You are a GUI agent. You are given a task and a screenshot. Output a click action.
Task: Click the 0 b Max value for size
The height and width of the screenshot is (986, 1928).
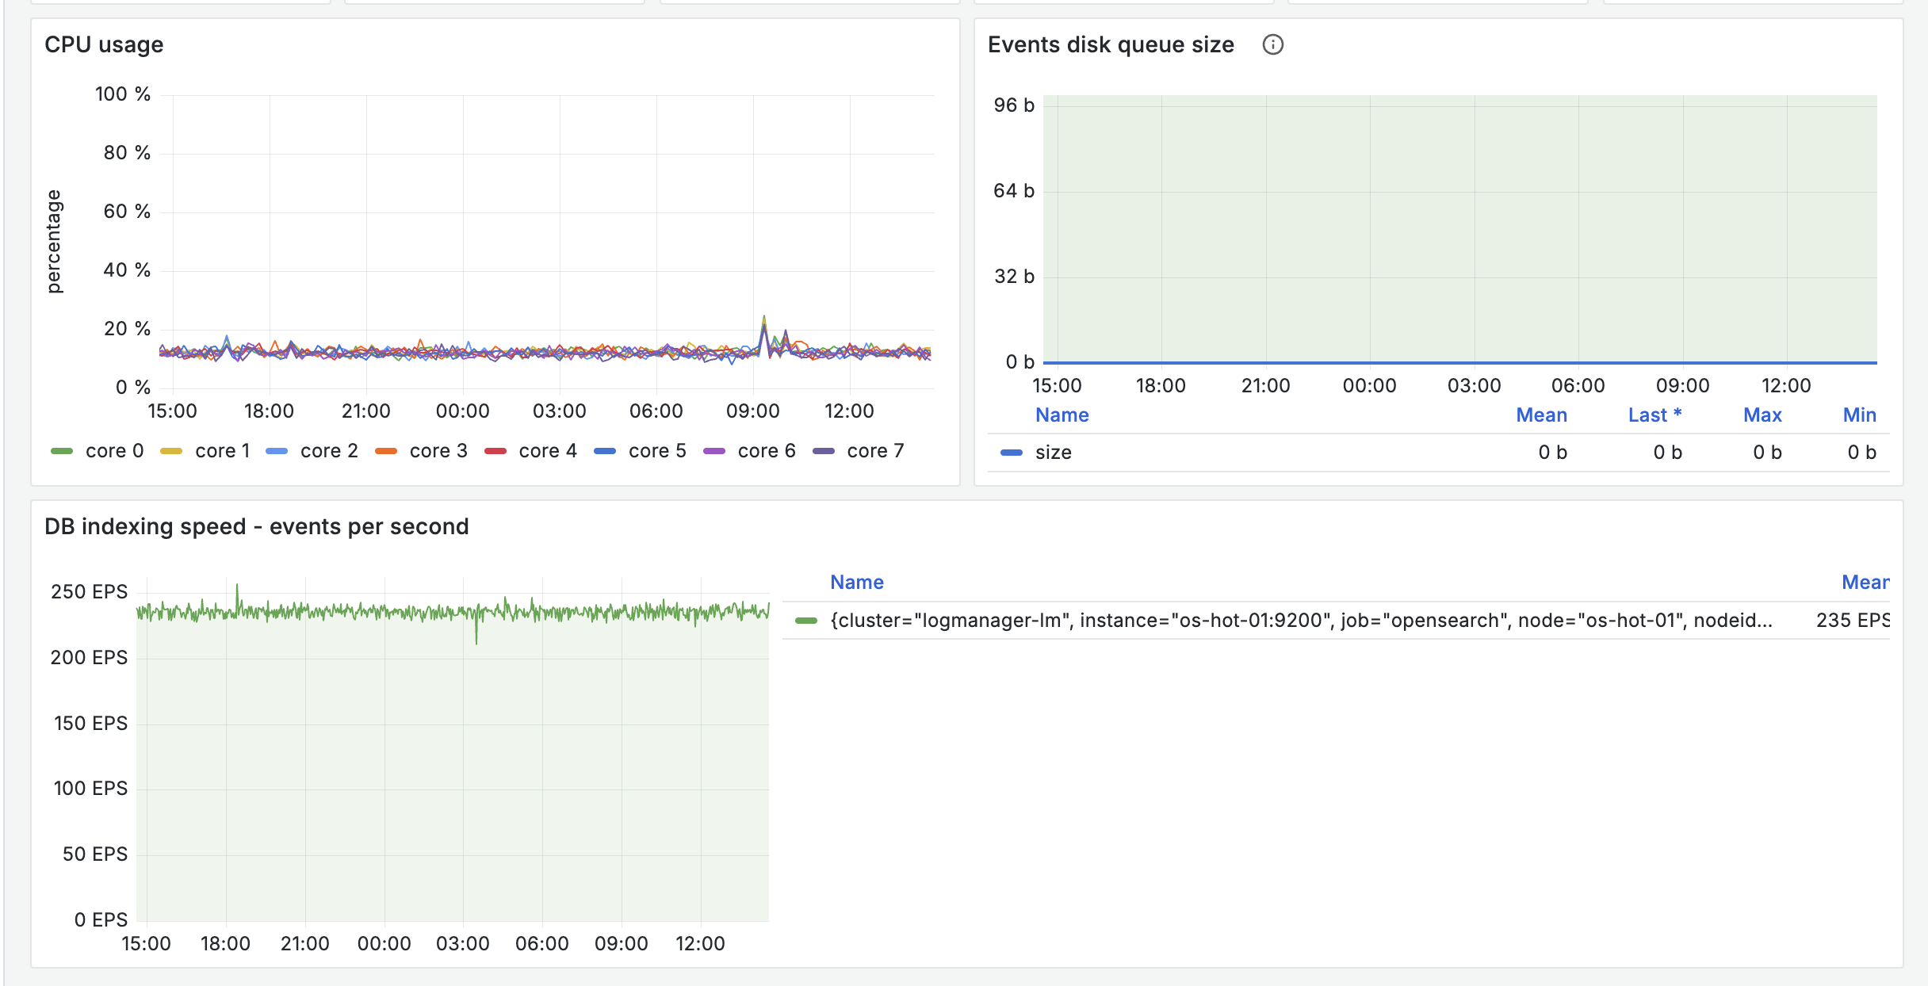(1767, 453)
